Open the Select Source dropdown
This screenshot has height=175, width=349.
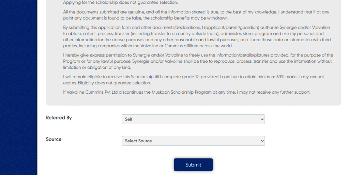(193, 141)
